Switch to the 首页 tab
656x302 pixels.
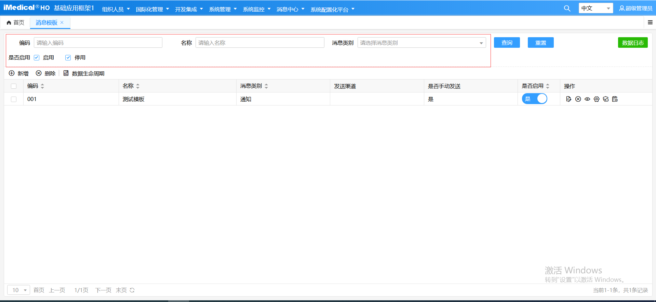(15, 23)
